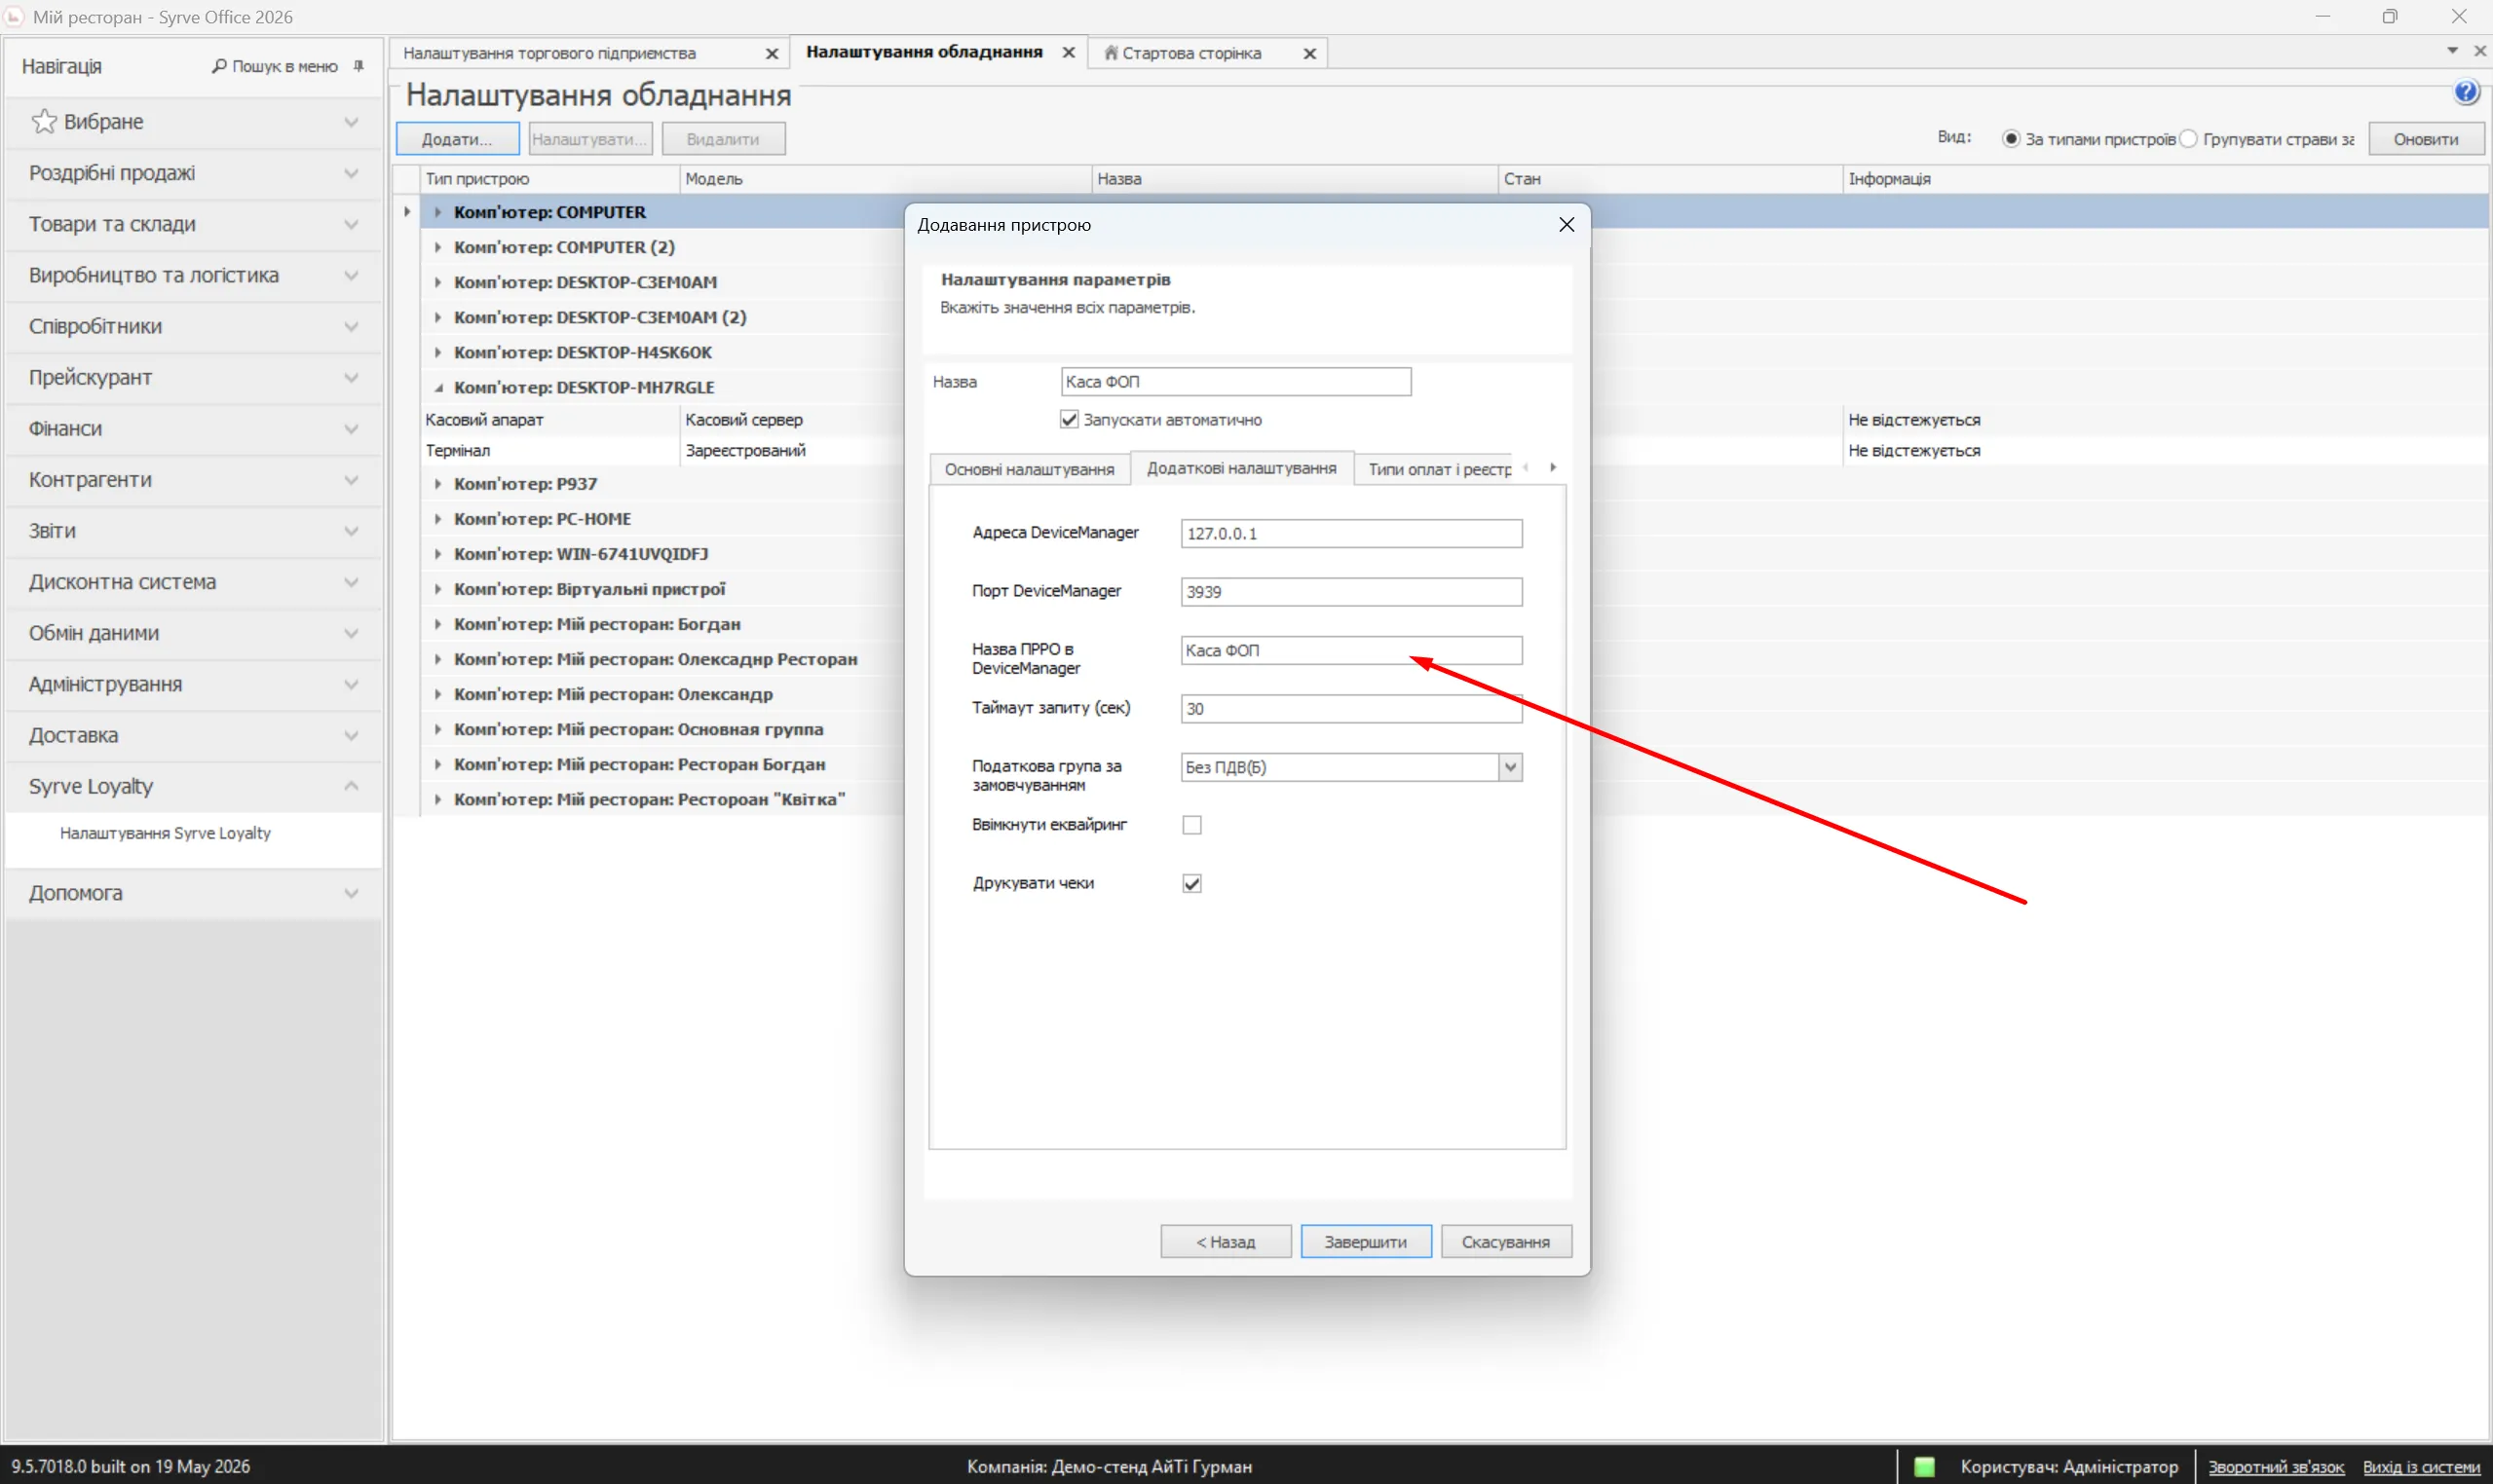Click the tab list dropdown arrow at top right

(2452, 51)
